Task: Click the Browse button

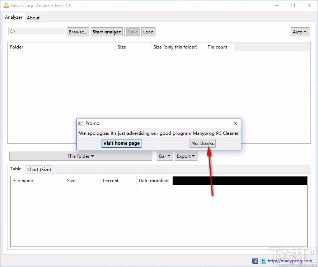Action: pyautogui.click(x=78, y=32)
